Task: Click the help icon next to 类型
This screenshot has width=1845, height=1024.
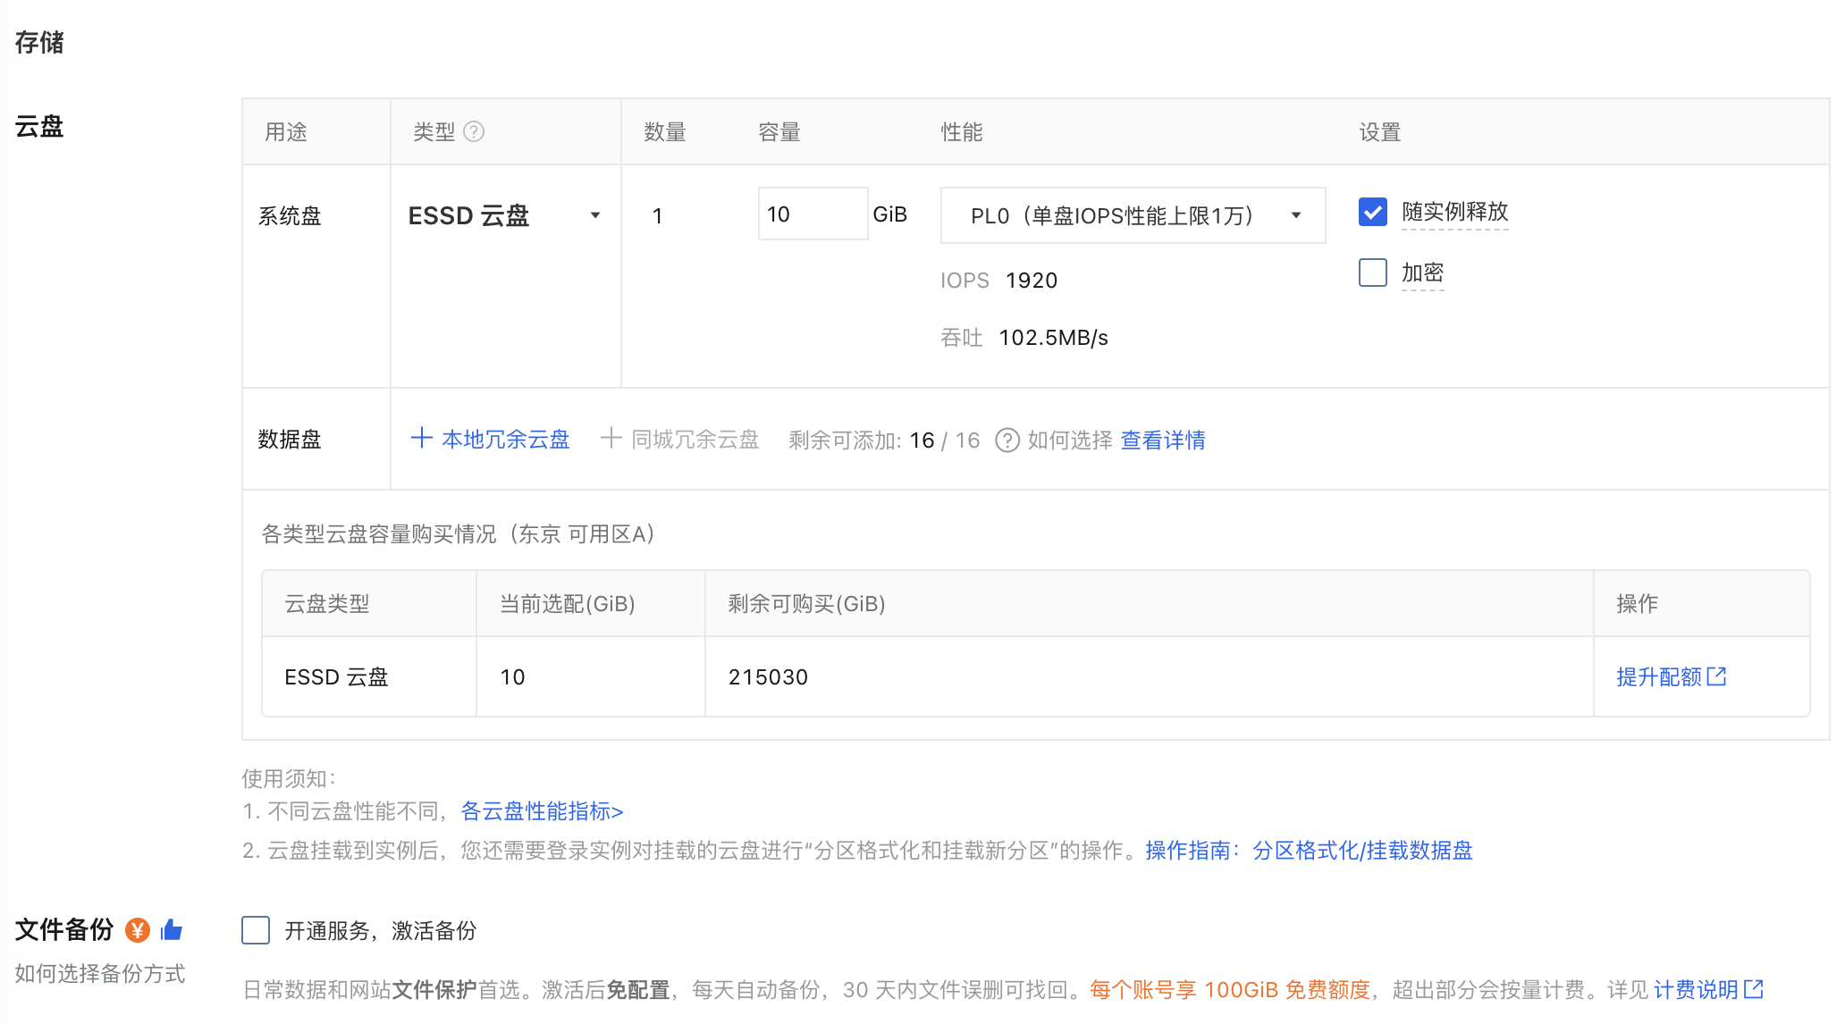Action: point(474,131)
